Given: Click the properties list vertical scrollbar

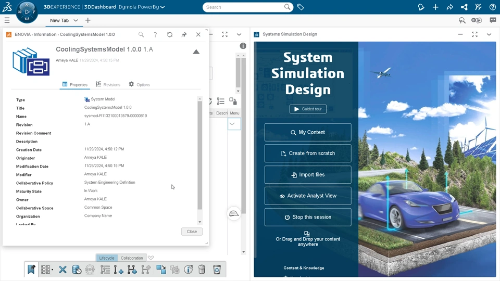Looking at the screenshot, I should tap(199, 155).
